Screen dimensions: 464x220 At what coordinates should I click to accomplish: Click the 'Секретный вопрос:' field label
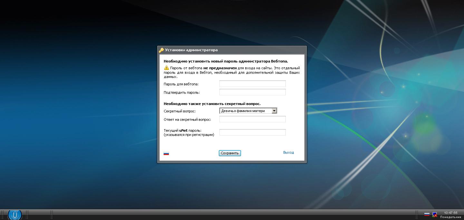coord(179,111)
